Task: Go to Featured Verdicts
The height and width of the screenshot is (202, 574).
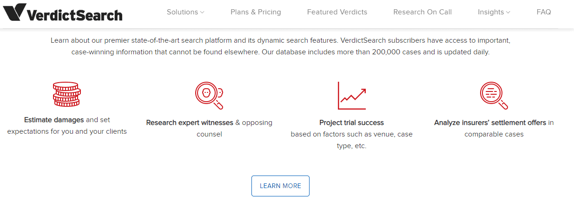Action: [x=337, y=12]
